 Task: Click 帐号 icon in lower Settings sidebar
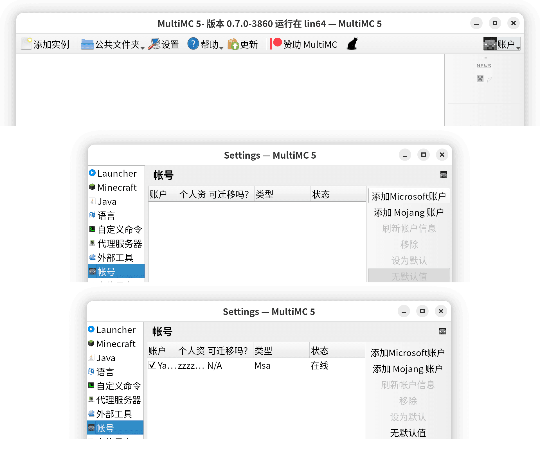(x=91, y=427)
